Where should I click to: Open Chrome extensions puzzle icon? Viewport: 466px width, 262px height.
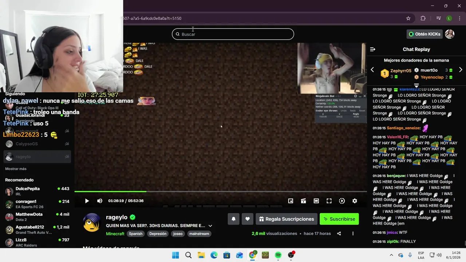(423, 18)
